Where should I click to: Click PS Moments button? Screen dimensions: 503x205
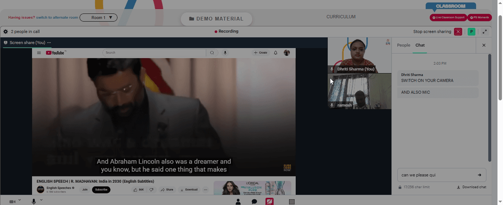[479, 18]
